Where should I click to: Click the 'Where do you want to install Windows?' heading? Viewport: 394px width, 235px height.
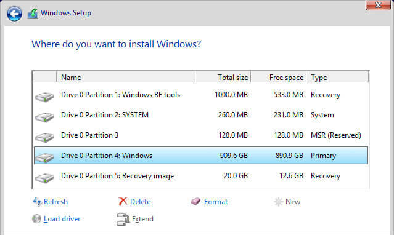[116, 44]
